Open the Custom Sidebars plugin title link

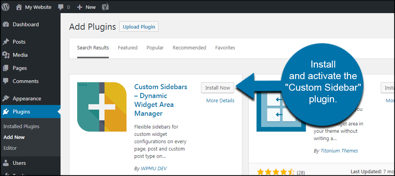click(161, 100)
